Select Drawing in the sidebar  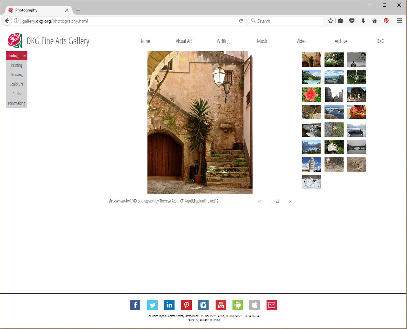[17, 75]
